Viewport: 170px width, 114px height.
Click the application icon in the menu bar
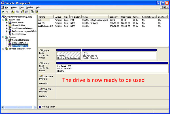3,7
